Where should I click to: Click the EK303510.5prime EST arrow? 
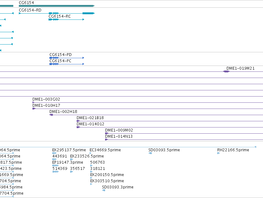click(x=91, y=184)
